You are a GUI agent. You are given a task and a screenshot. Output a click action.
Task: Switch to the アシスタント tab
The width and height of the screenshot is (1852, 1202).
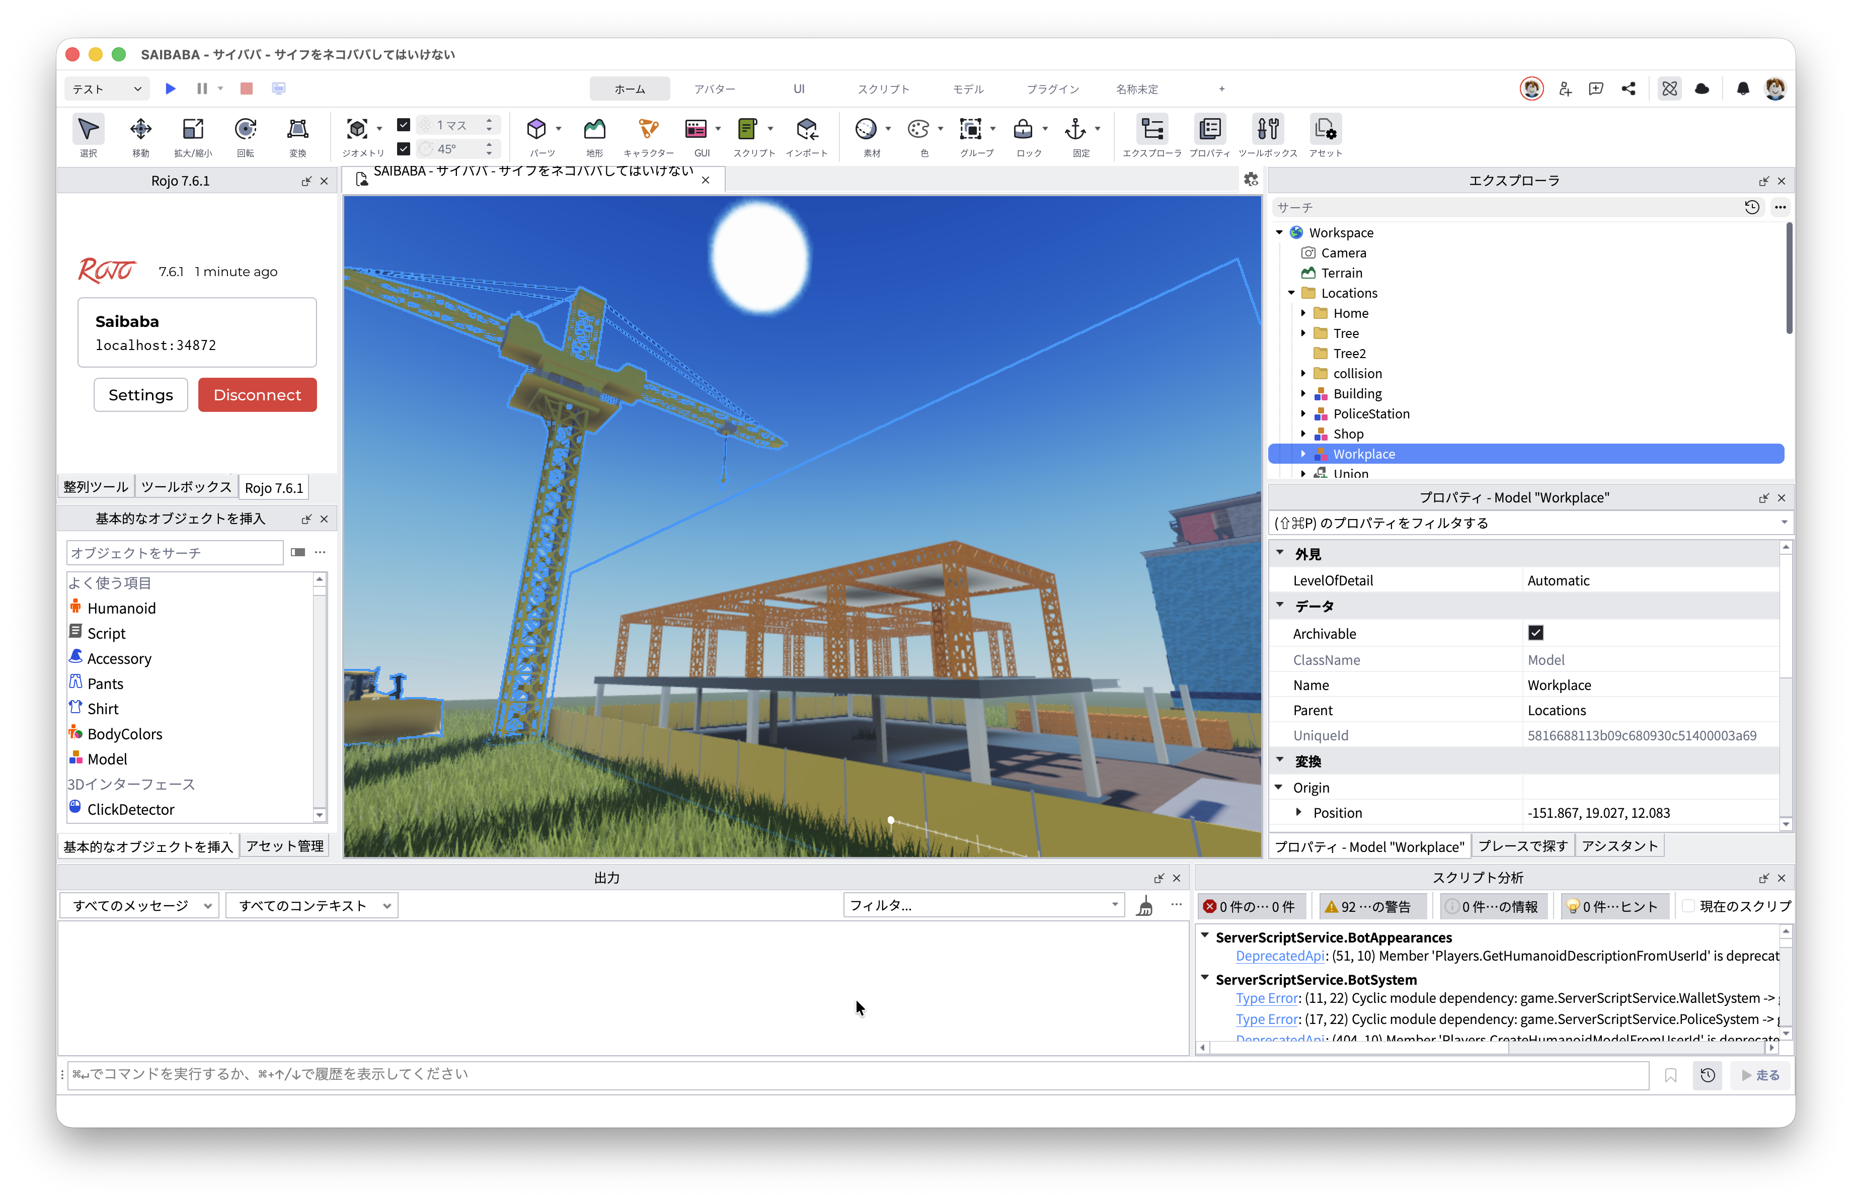pos(1620,846)
